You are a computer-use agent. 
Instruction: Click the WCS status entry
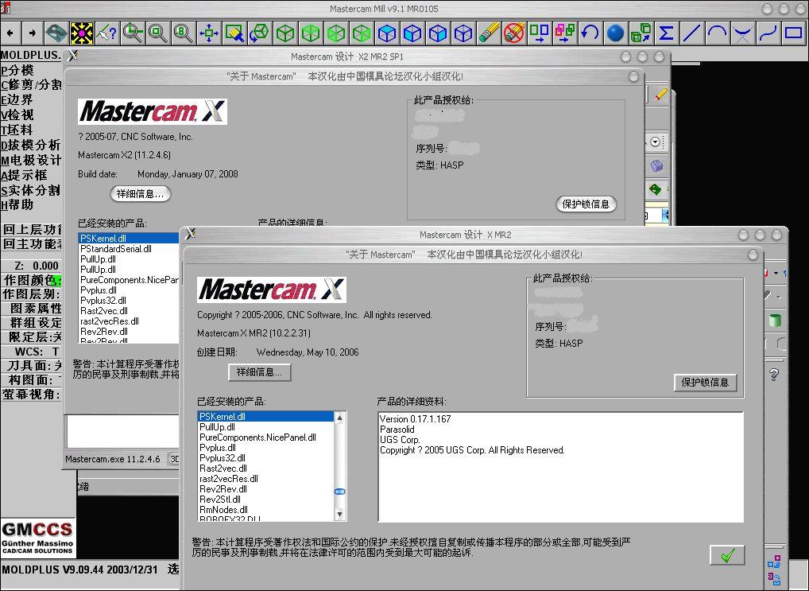point(32,352)
